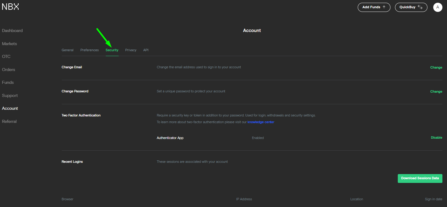Disable the Authenticator App
The height and width of the screenshot is (207, 447).
click(x=436, y=137)
